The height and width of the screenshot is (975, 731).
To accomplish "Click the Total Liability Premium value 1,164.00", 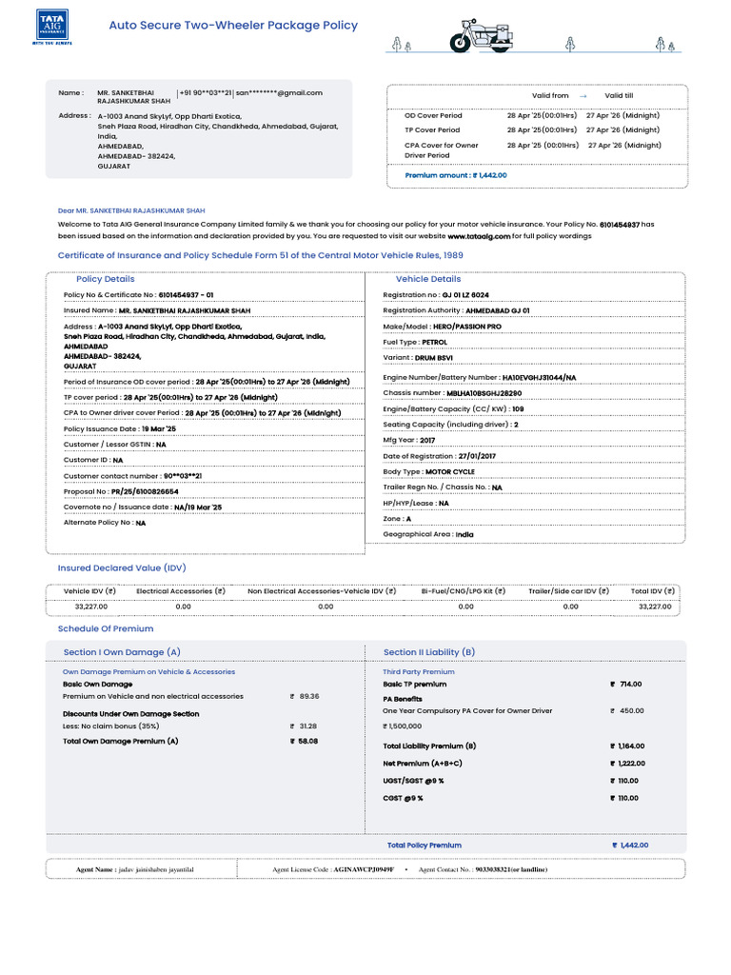I will (632, 746).
